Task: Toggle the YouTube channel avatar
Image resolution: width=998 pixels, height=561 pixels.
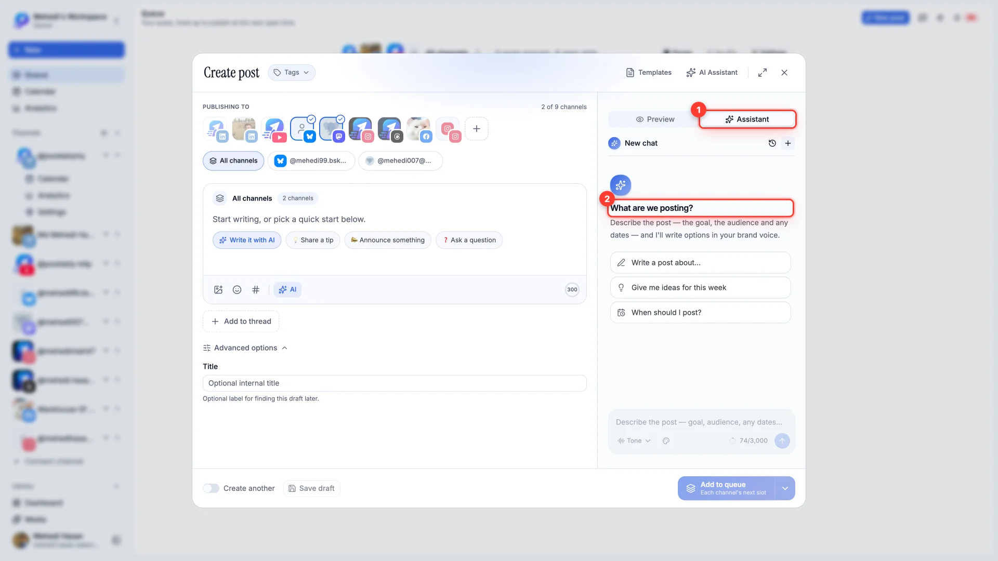Action: (273, 129)
